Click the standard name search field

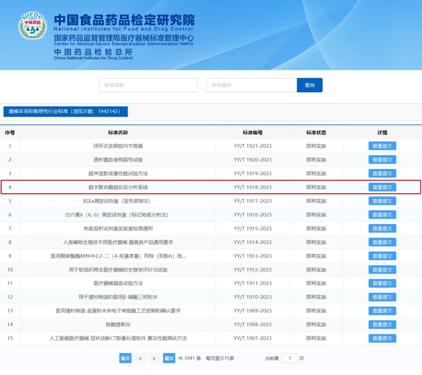pyautogui.click(x=148, y=85)
